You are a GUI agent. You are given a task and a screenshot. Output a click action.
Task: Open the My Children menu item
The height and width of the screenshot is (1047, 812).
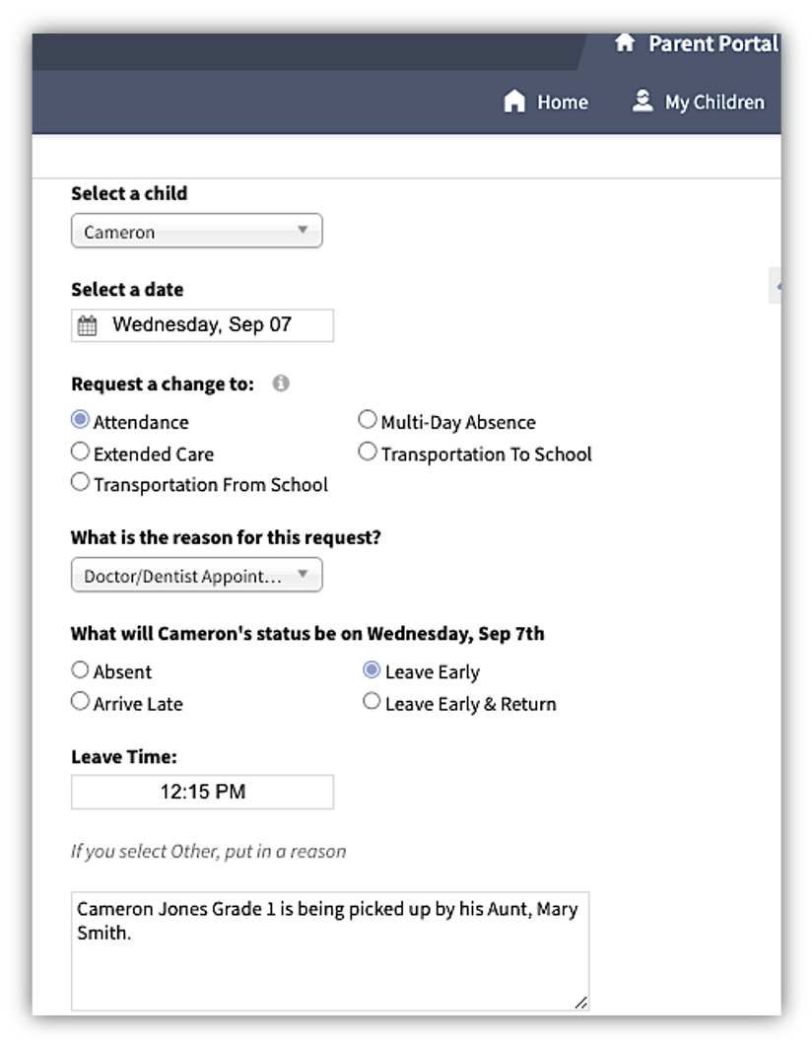pos(713,102)
